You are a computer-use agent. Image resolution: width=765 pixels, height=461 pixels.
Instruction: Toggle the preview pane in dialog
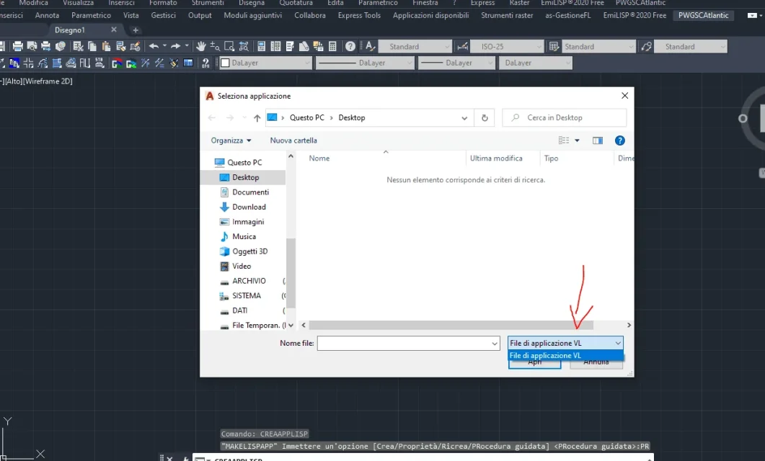597,140
